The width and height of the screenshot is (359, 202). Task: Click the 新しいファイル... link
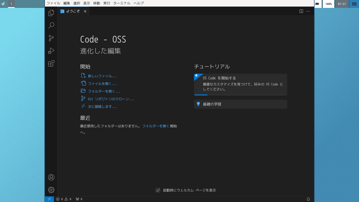[102, 76]
